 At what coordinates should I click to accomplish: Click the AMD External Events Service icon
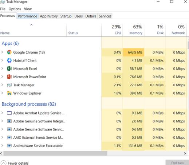tap(9, 137)
